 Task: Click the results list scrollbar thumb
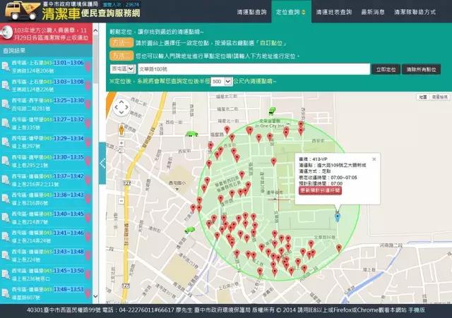tap(95, 59)
